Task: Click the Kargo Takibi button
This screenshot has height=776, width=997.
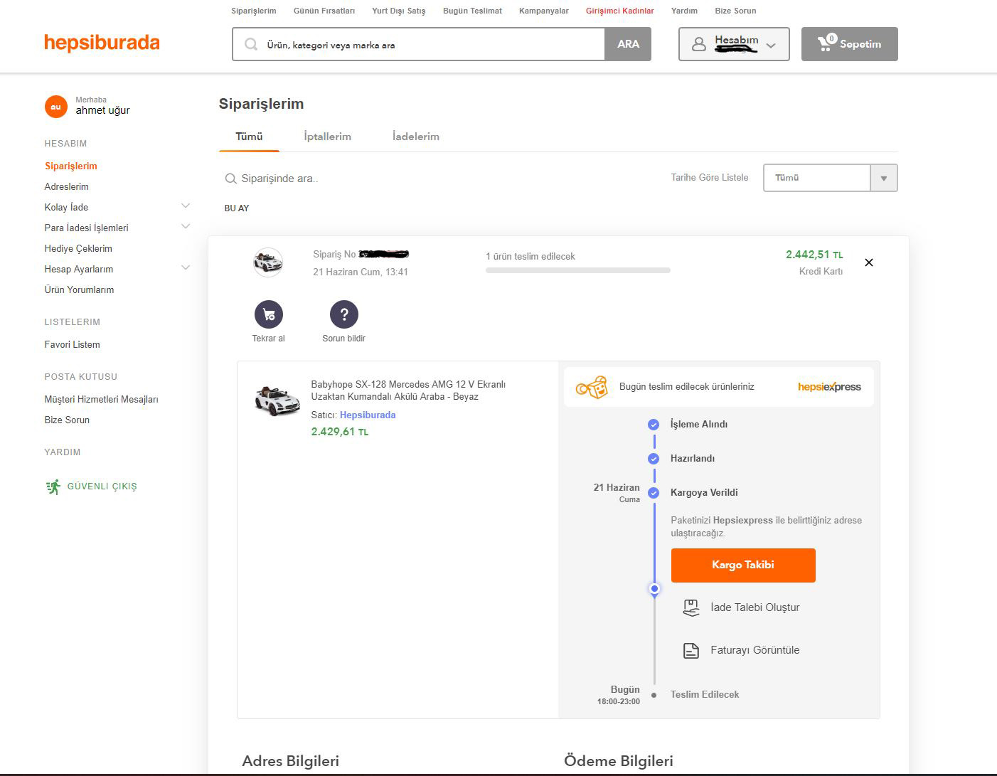Action: [x=743, y=565]
